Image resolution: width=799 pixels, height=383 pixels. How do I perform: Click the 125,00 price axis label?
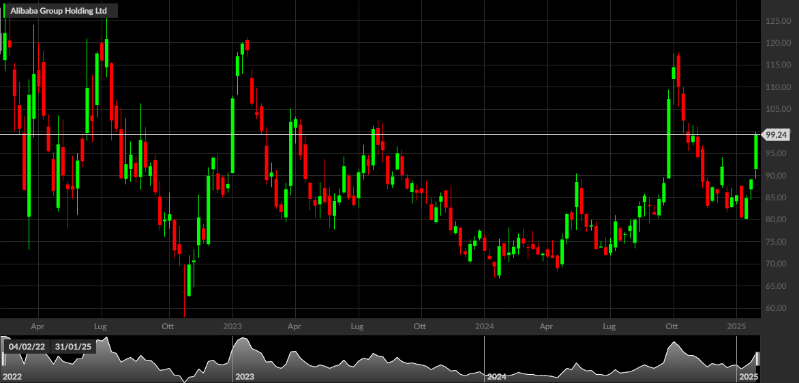(x=779, y=21)
